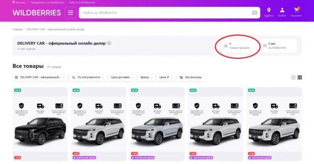Open the Все фильтры button

pyautogui.click(x=191, y=77)
